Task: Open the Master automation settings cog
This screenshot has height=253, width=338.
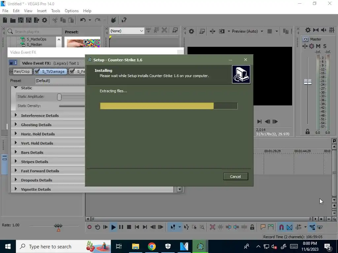Action: (x=312, y=46)
